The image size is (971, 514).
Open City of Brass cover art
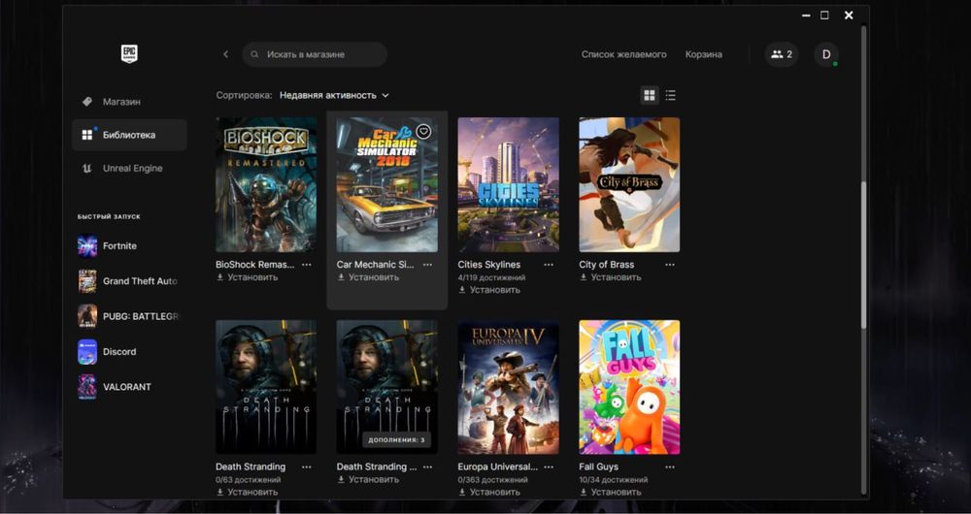629,184
